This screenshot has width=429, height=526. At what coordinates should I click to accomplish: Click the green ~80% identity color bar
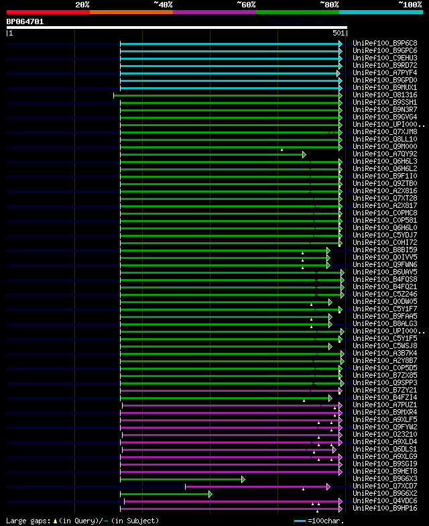point(298,12)
